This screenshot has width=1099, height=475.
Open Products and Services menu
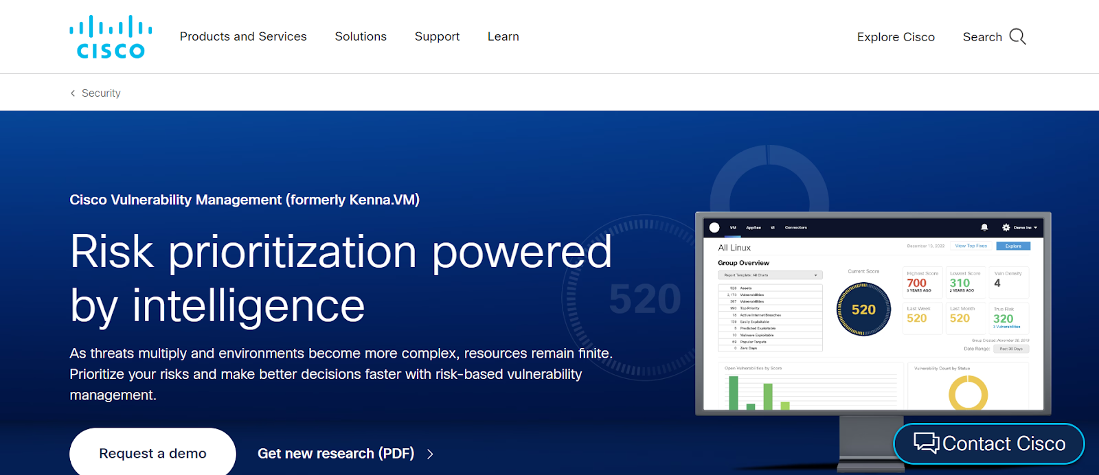tap(243, 36)
